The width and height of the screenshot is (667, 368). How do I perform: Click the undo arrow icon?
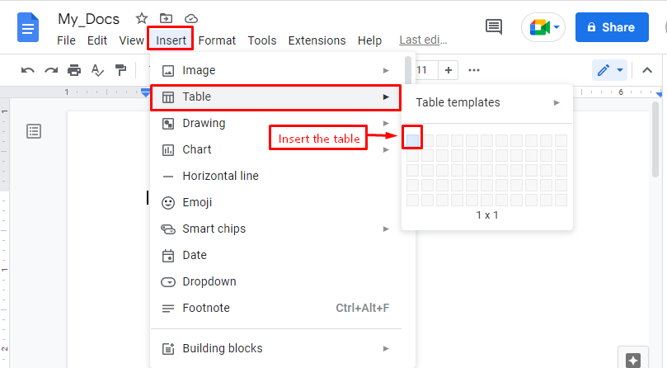point(28,70)
